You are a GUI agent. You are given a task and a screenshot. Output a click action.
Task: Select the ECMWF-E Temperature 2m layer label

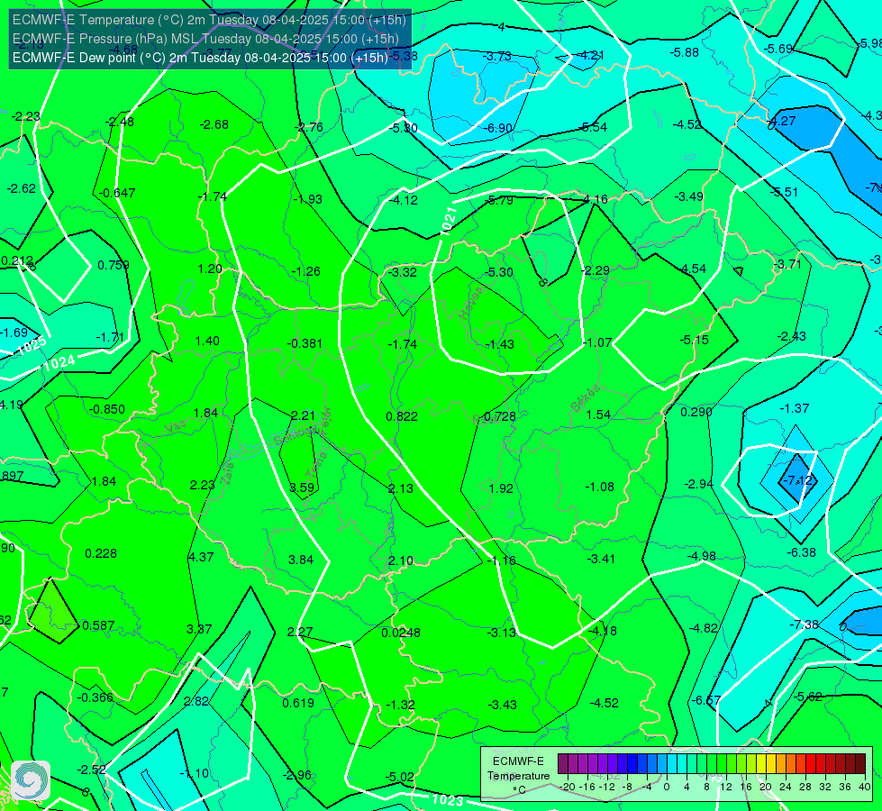click(209, 20)
